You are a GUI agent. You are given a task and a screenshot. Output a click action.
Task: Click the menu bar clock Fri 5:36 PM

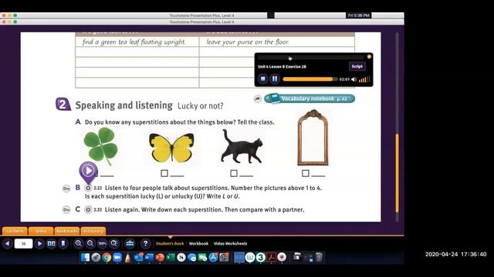click(358, 15)
